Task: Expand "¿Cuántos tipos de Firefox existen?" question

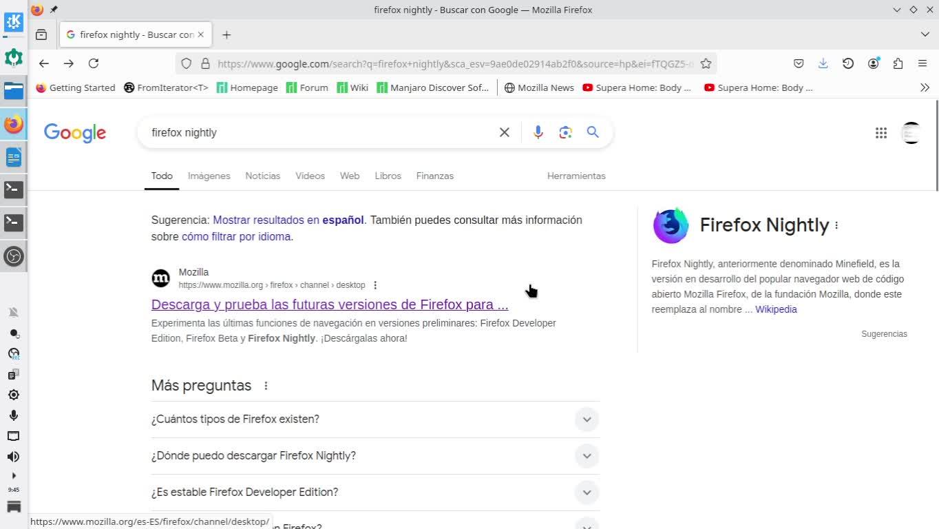Action: pyautogui.click(x=375, y=419)
